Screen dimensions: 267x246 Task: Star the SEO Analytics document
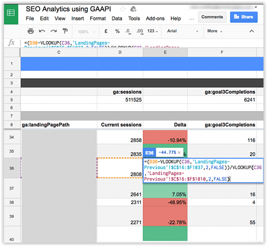coord(122,9)
